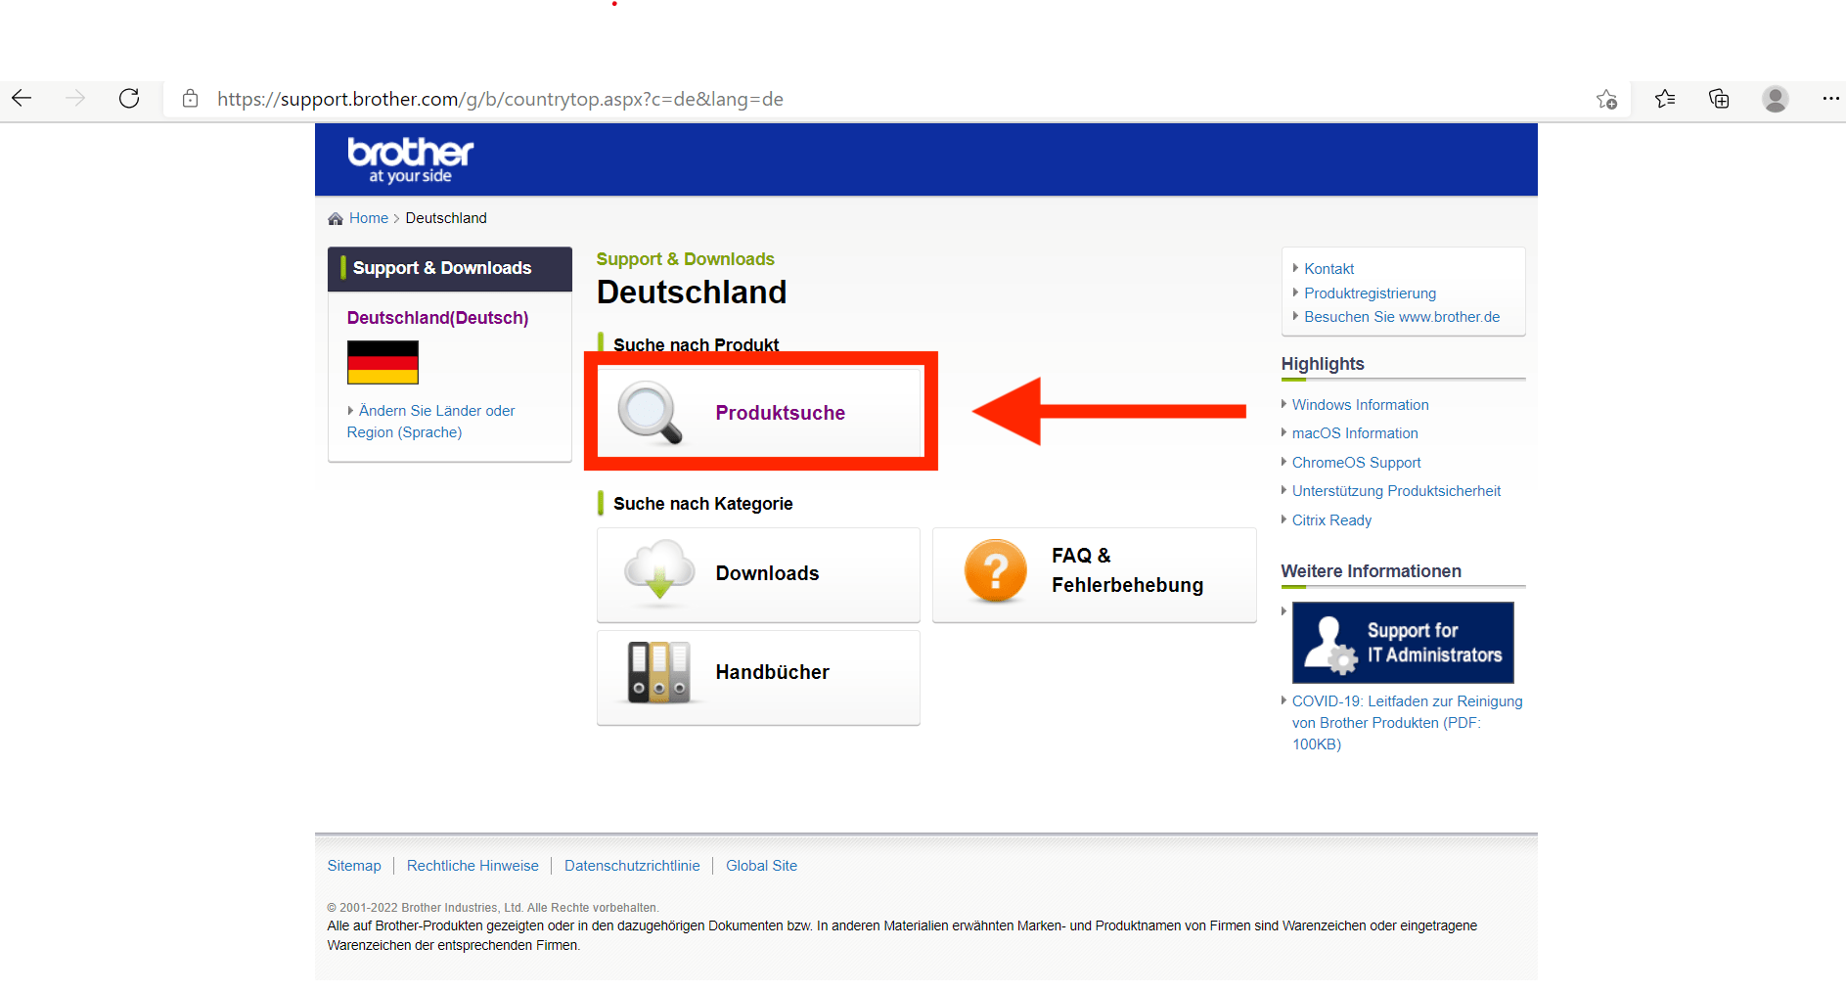Open the Kontakt link
This screenshot has width=1846, height=992.
coord(1328,269)
